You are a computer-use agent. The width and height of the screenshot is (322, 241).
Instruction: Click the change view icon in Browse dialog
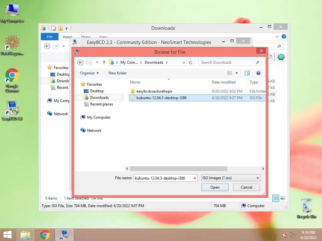(230, 73)
